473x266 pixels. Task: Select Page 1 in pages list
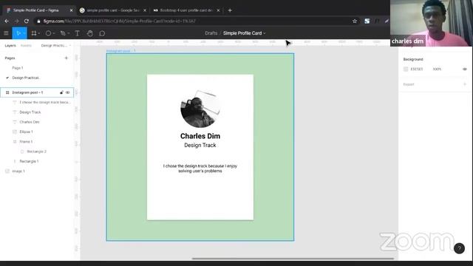18,68
